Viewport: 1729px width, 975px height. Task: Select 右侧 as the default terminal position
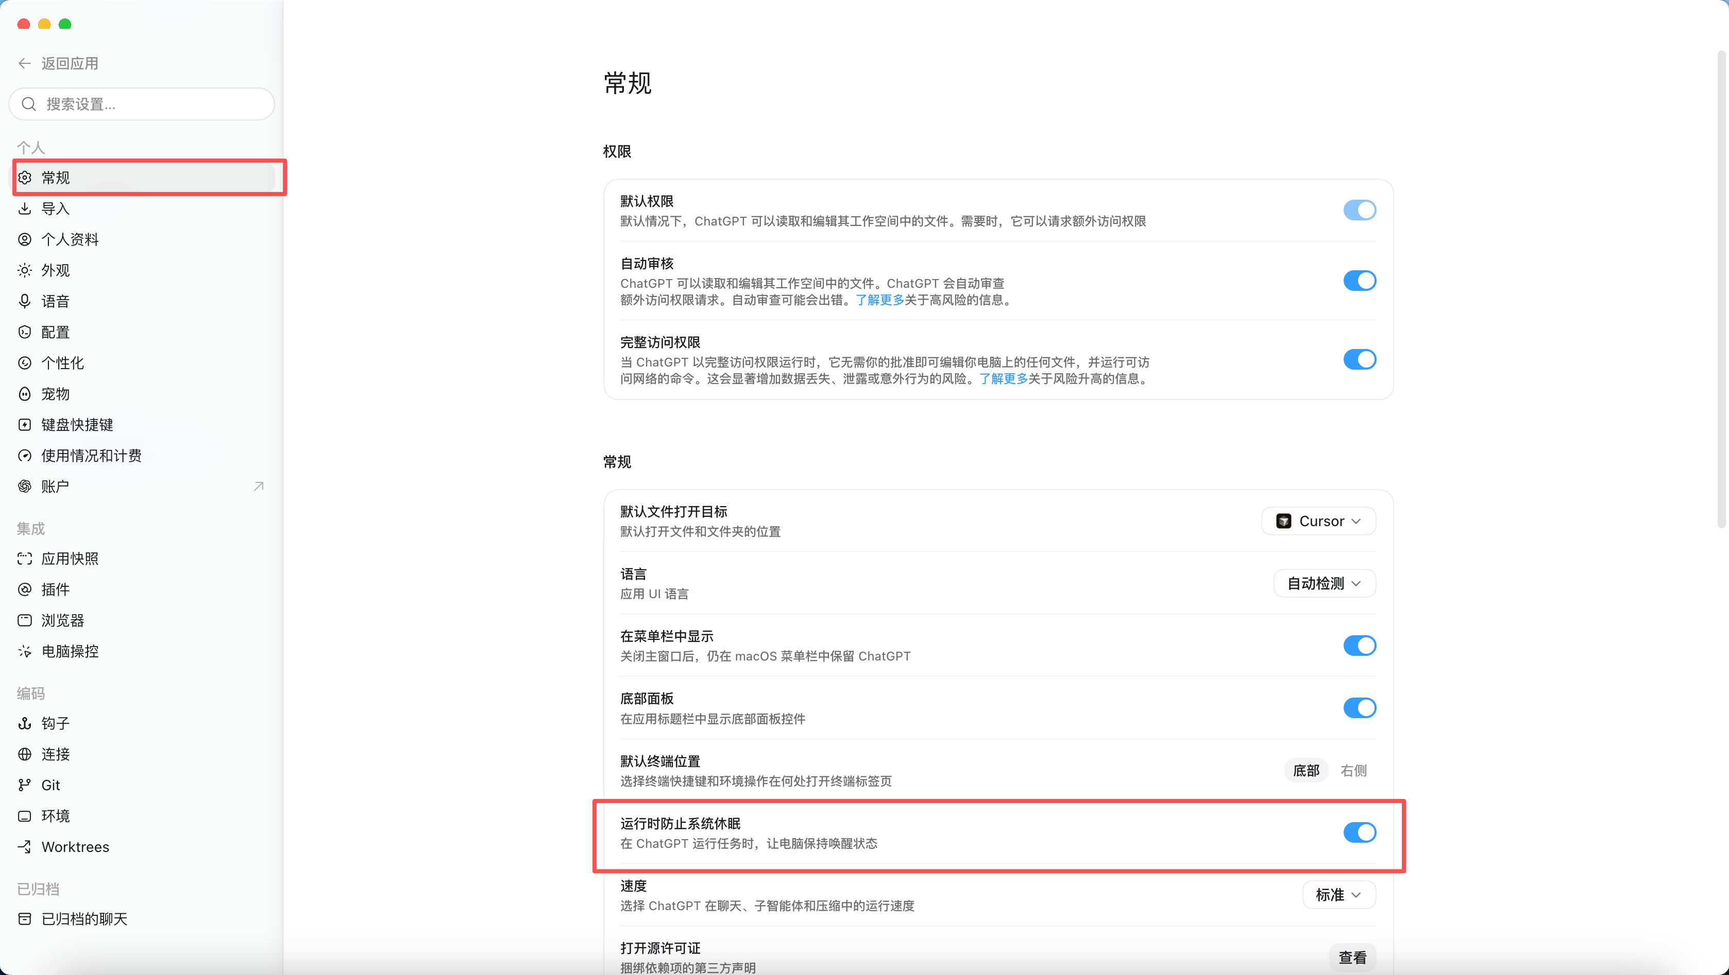[1353, 771]
